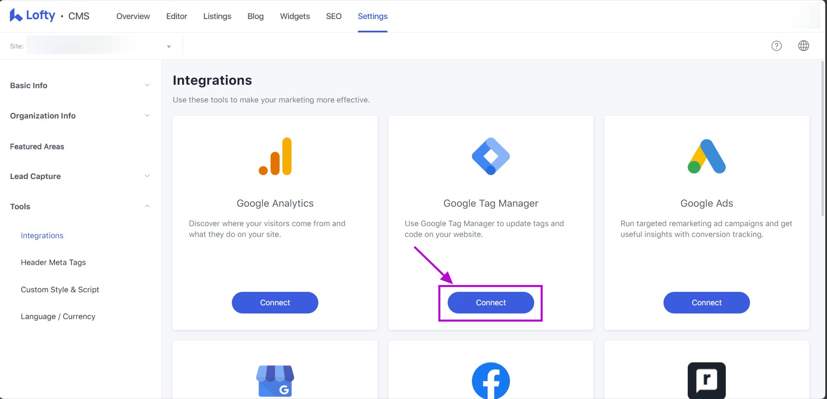The width and height of the screenshot is (827, 399).
Task: Collapse the Tools section chevron
Action: (147, 206)
